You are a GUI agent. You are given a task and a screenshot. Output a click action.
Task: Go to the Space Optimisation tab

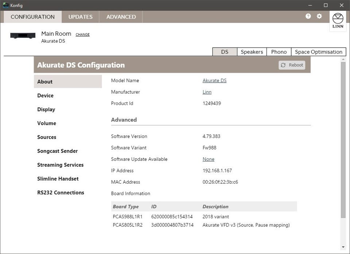318,52
